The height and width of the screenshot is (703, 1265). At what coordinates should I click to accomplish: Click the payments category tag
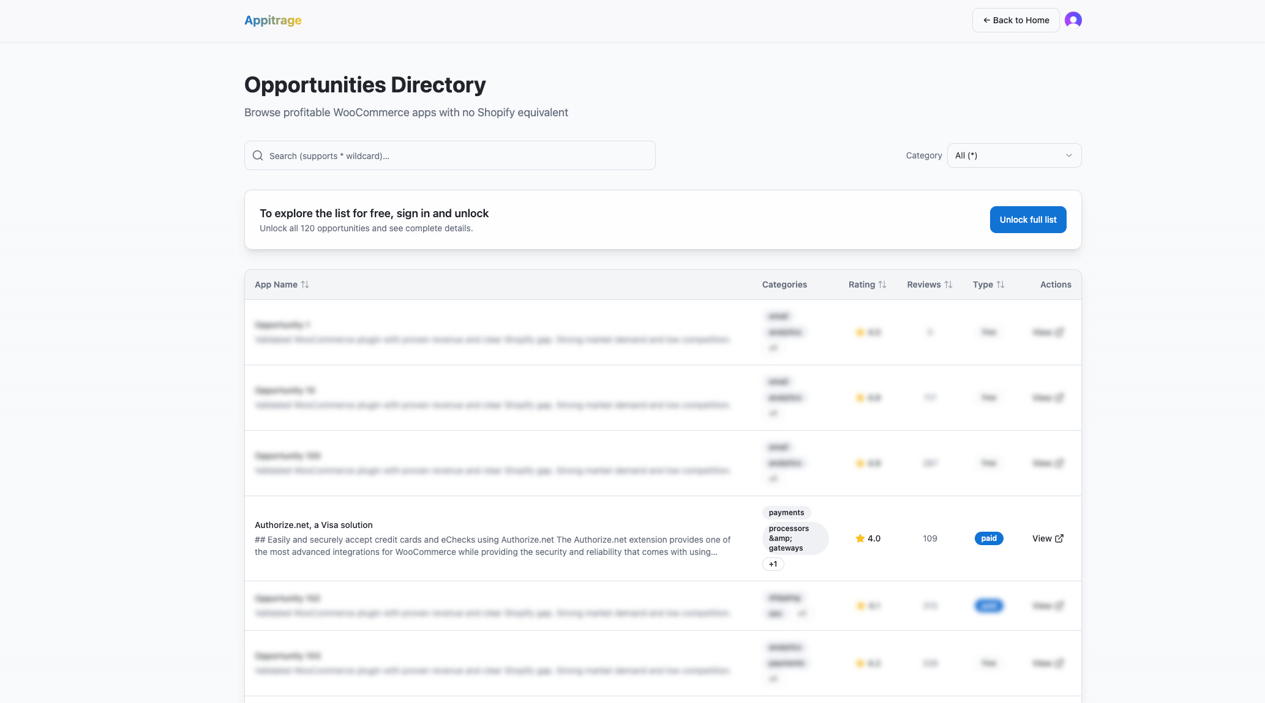pos(786,513)
